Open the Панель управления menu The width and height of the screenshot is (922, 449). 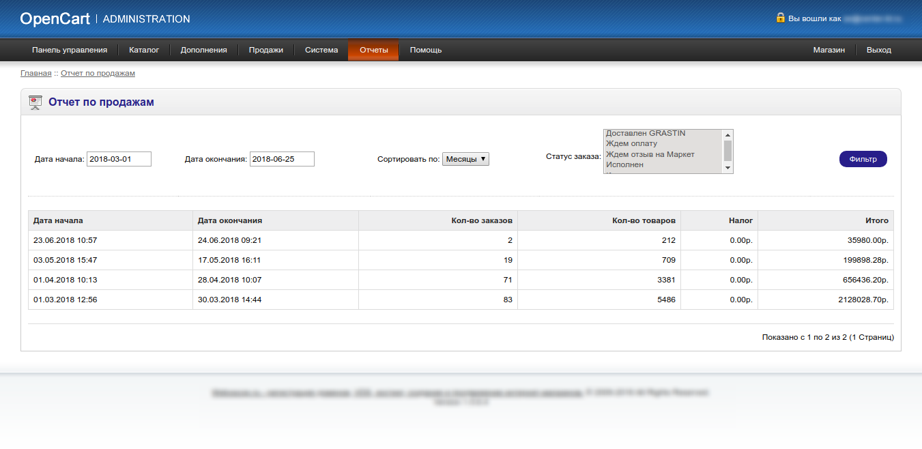[x=70, y=50]
